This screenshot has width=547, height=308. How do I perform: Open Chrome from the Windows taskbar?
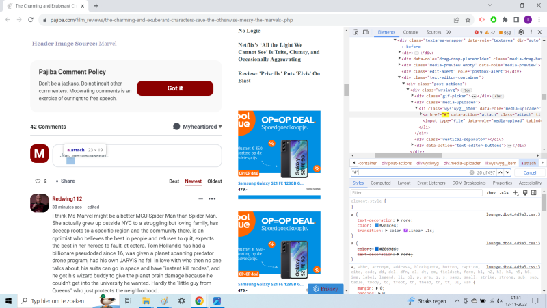[x=199, y=300]
